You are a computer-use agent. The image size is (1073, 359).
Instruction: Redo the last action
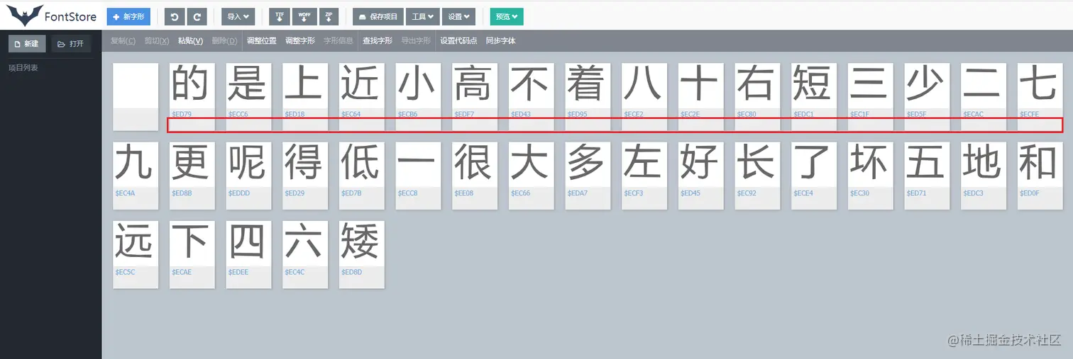(x=198, y=16)
